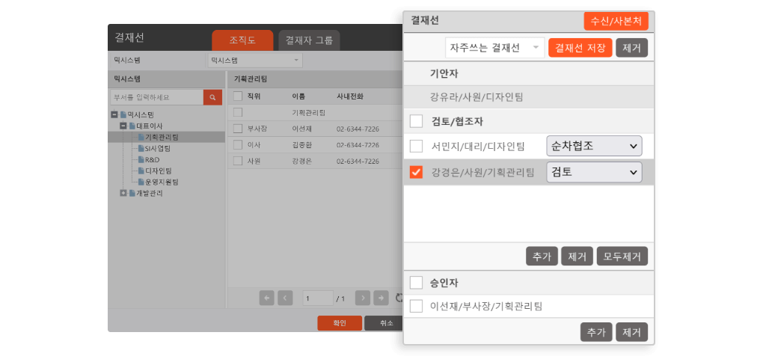Select 운영지원팀 in the organization tree

coord(162,182)
